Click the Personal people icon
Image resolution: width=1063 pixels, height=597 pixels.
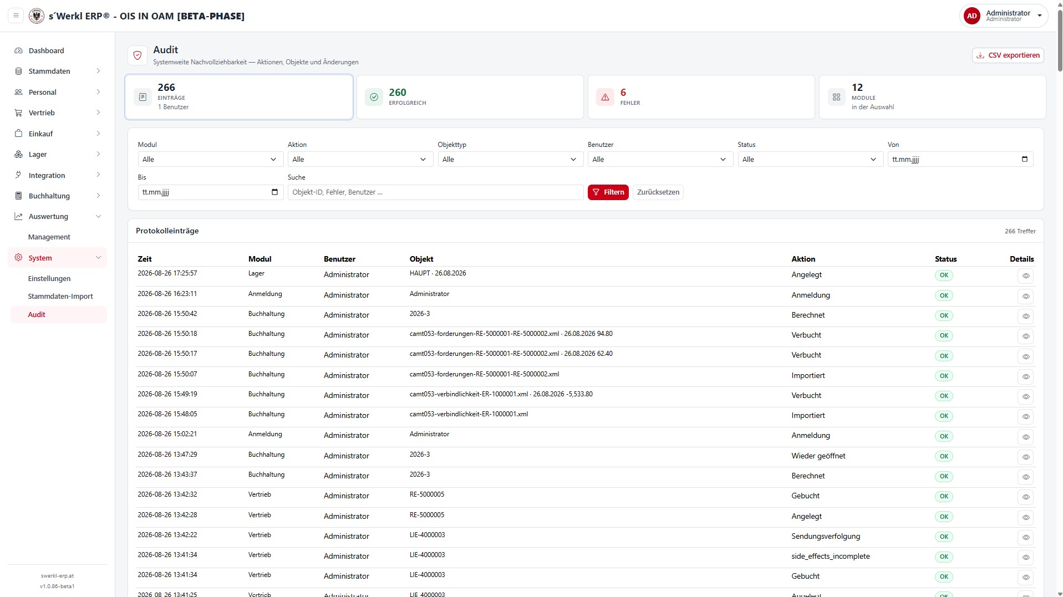point(18,92)
